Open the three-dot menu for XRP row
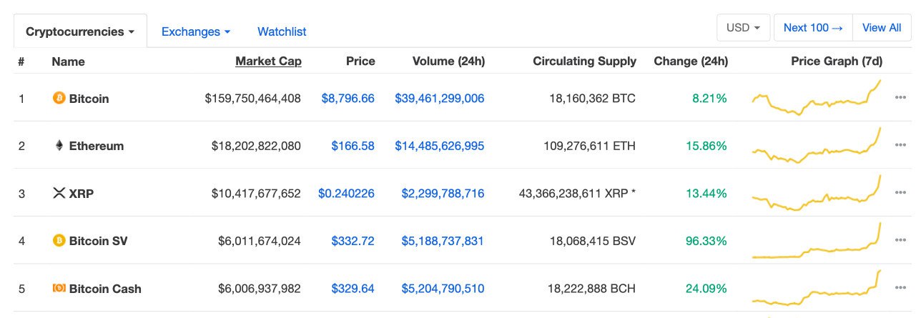Screen dimensions: 921x318 900,193
